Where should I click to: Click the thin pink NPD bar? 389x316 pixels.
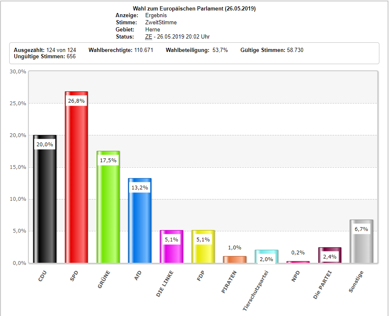click(x=298, y=262)
